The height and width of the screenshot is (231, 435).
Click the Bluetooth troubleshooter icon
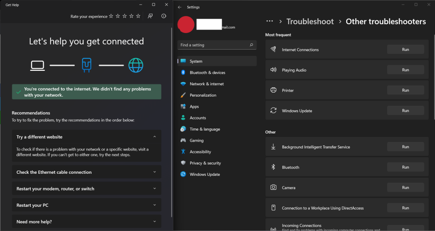coord(273,167)
